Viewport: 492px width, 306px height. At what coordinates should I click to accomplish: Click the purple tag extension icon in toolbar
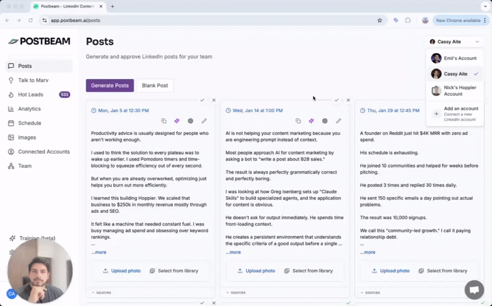coord(396,20)
